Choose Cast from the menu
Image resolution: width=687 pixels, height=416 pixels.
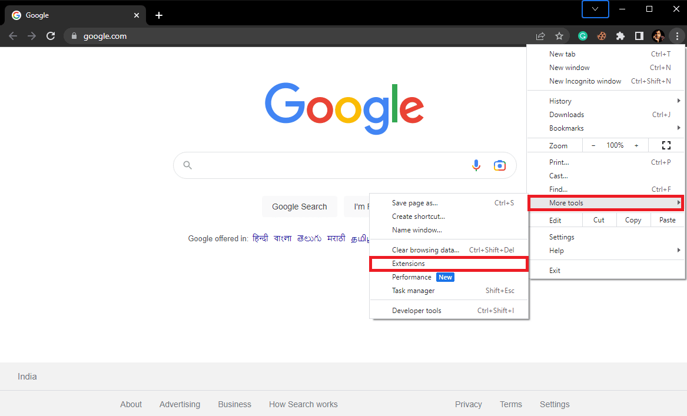pyautogui.click(x=606, y=175)
